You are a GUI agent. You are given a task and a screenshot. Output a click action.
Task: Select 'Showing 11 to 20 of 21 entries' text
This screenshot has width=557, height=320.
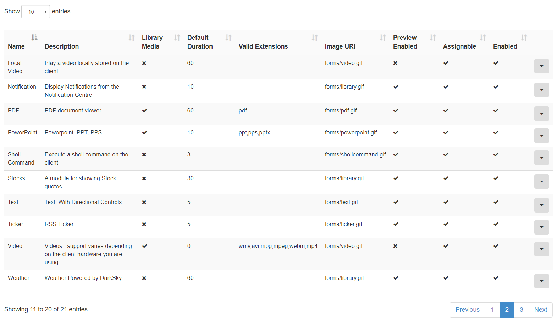tap(46, 309)
